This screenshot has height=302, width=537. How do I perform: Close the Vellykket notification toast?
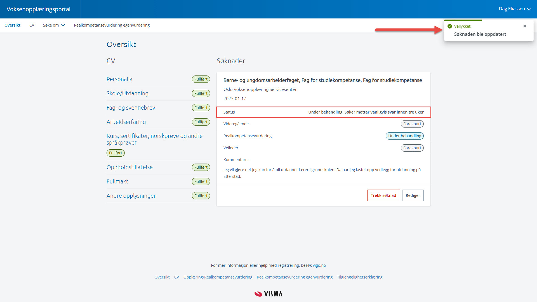pyautogui.click(x=524, y=26)
